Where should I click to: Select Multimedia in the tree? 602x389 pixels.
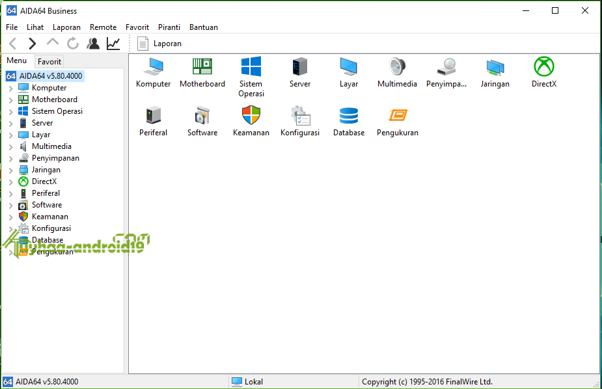coord(51,146)
